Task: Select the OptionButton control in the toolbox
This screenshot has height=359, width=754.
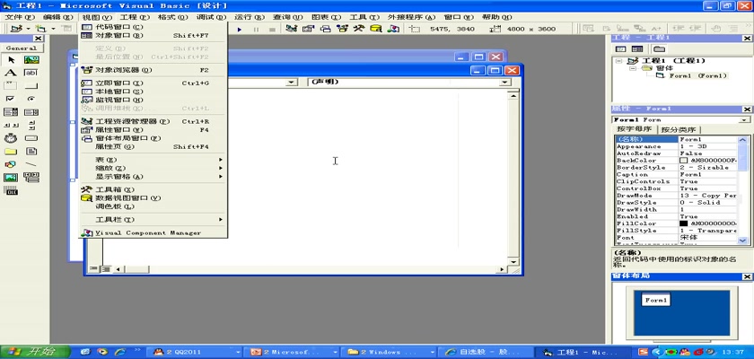Action: (x=31, y=99)
